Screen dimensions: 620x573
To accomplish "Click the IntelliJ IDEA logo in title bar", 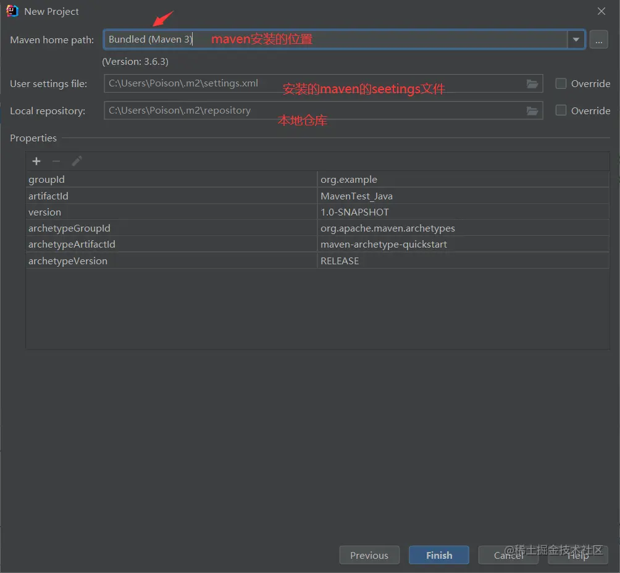I will tap(12, 11).
